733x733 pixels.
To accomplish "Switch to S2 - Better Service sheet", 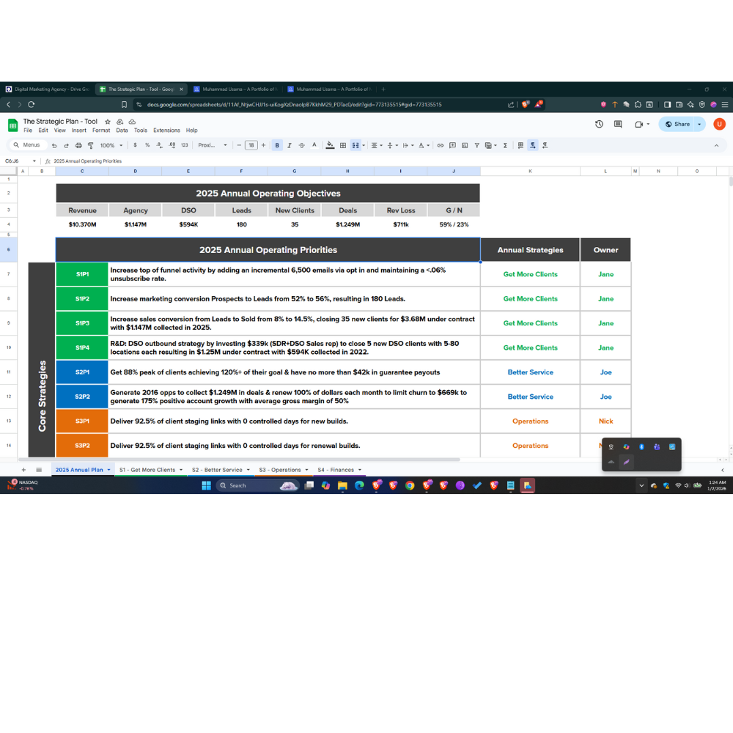I will click(217, 470).
